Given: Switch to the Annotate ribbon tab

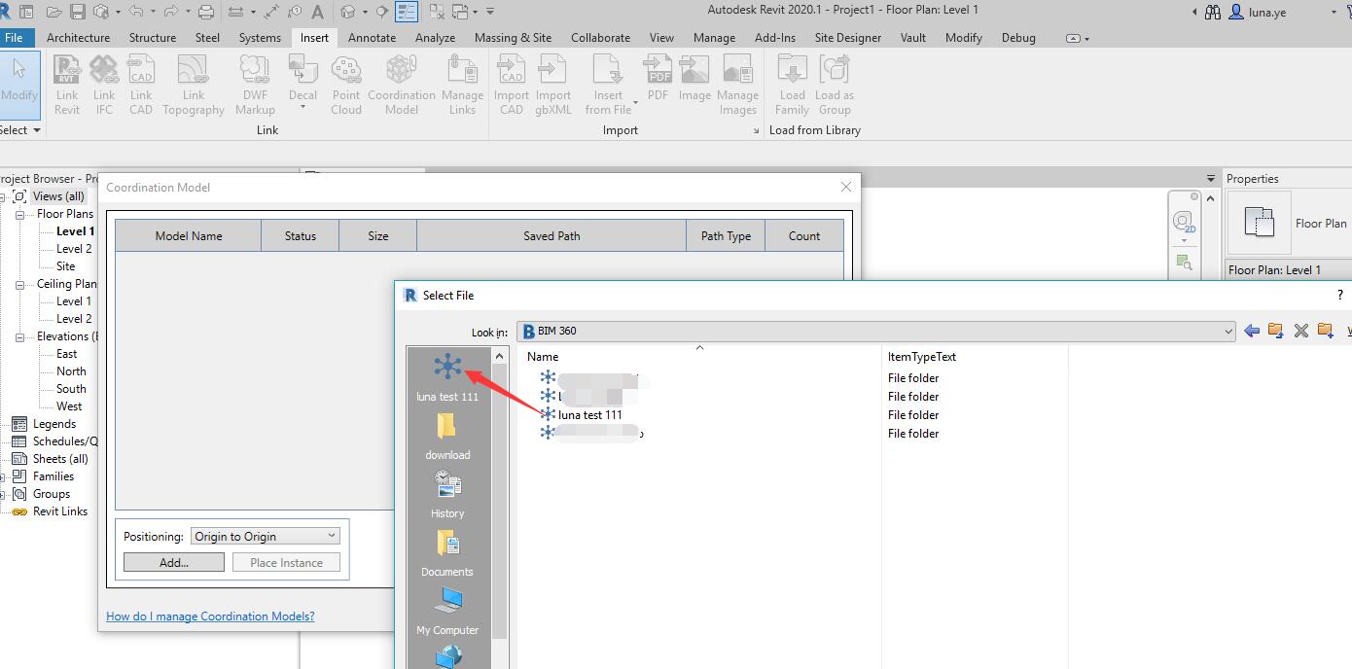Looking at the screenshot, I should pyautogui.click(x=372, y=38).
